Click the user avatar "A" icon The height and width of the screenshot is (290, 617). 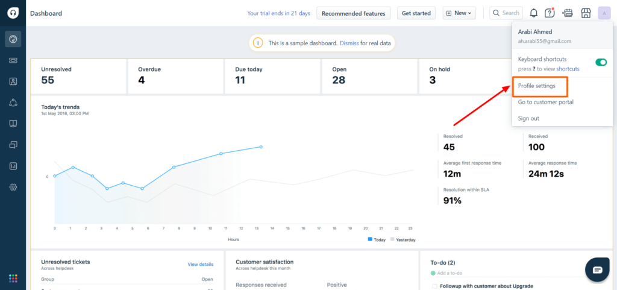[x=604, y=13]
